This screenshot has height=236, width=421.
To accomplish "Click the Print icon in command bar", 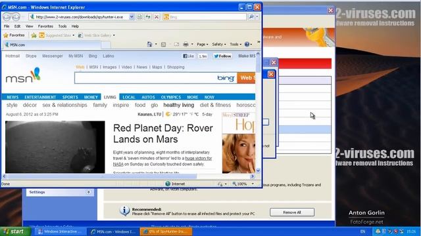I will coord(186,45).
